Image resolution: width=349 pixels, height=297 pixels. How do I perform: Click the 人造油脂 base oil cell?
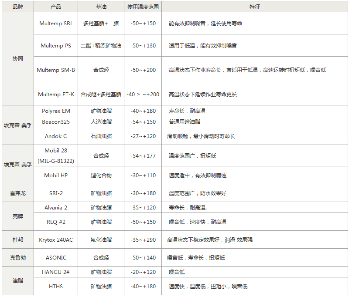click(101, 122)
